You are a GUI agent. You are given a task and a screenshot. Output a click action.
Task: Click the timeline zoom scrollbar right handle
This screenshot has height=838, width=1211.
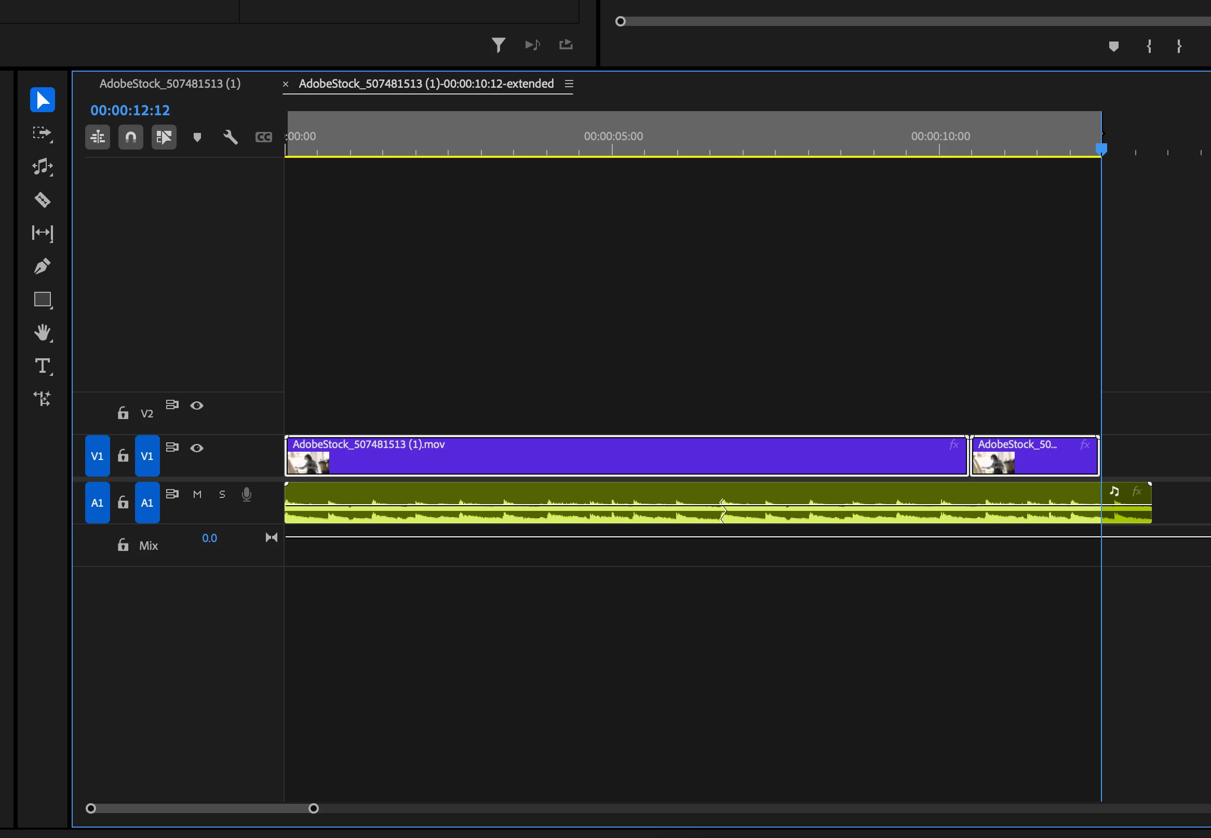point(313,808)
